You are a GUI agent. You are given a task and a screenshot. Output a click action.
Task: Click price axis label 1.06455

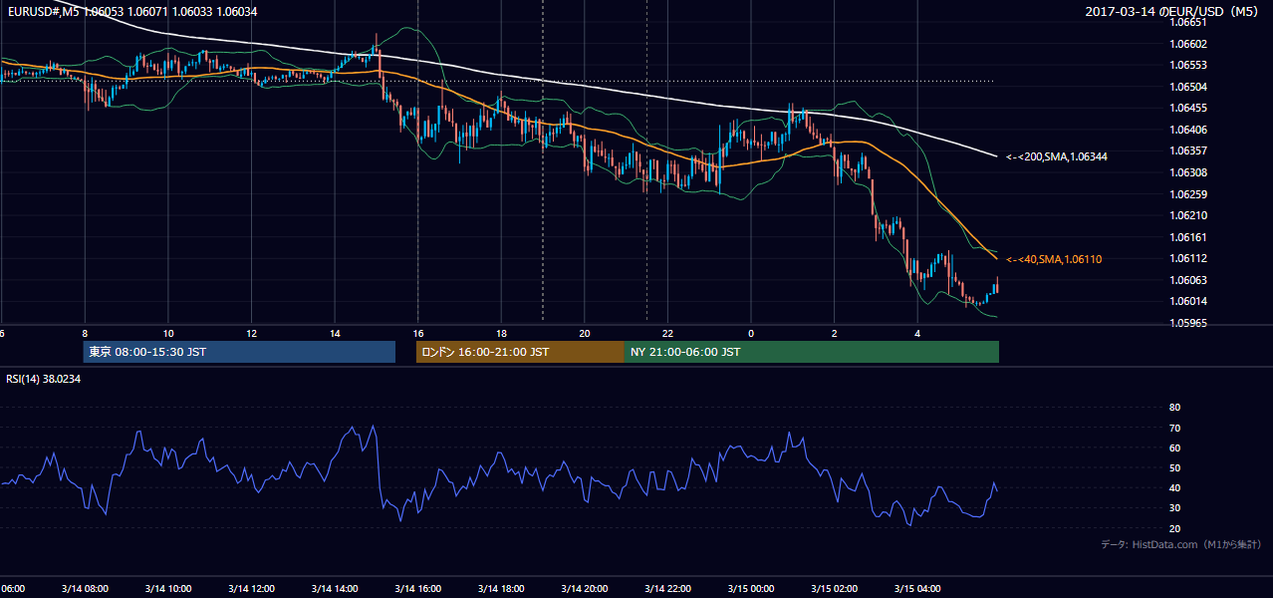[x=1189, y=108]
